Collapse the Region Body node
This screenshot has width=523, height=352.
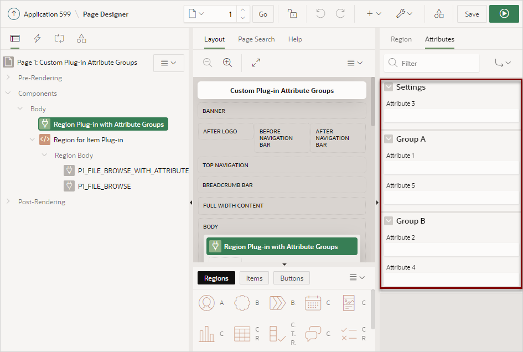click(44, 155)
